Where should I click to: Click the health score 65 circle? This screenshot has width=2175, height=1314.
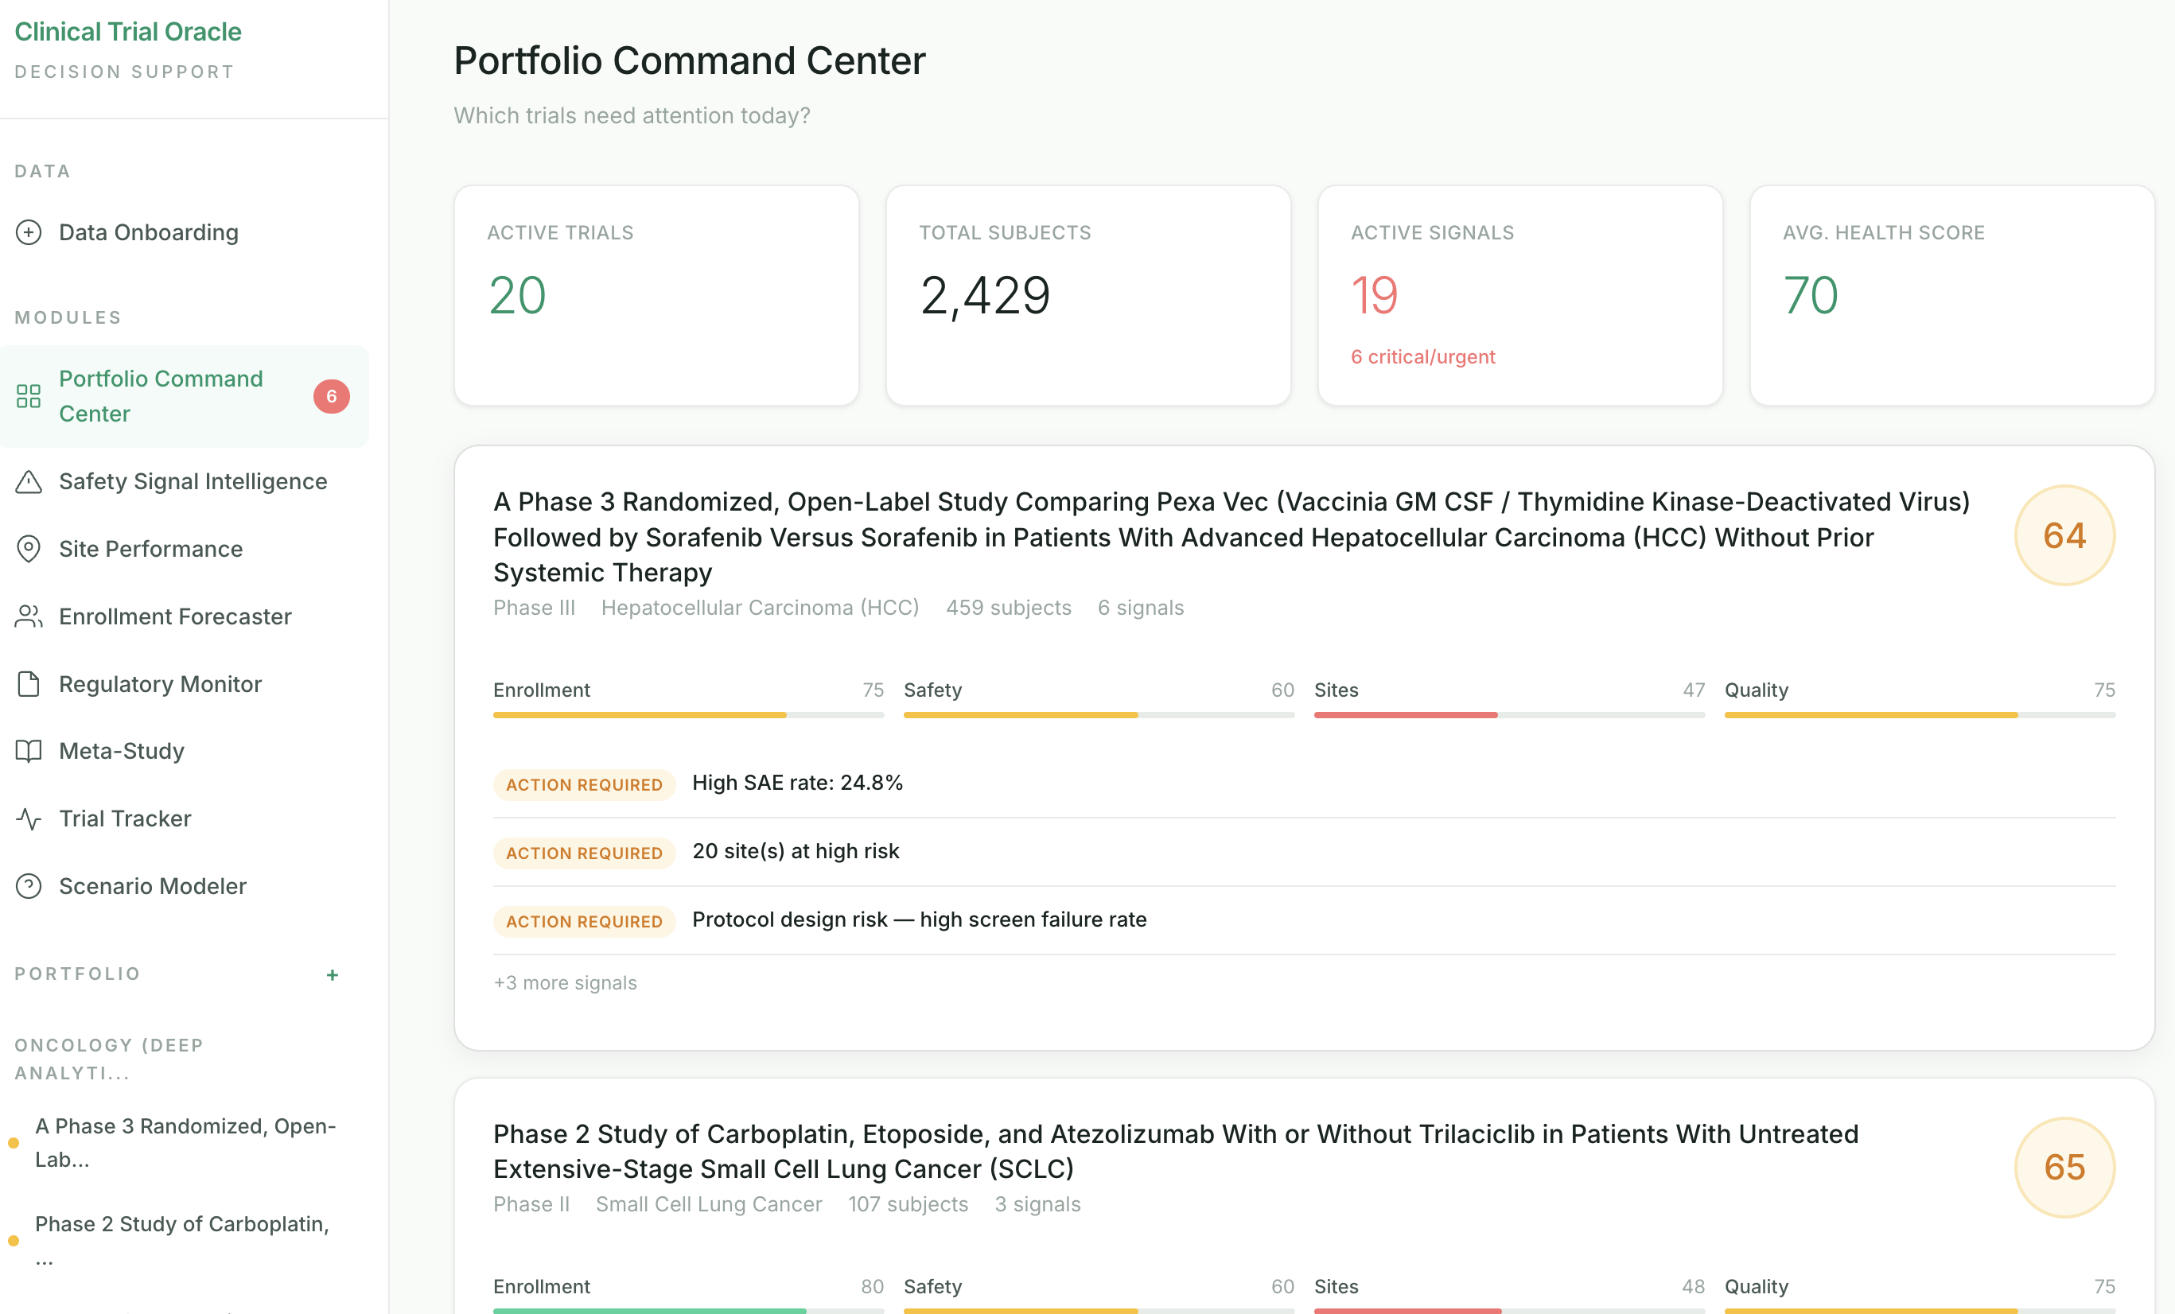2064,1168
